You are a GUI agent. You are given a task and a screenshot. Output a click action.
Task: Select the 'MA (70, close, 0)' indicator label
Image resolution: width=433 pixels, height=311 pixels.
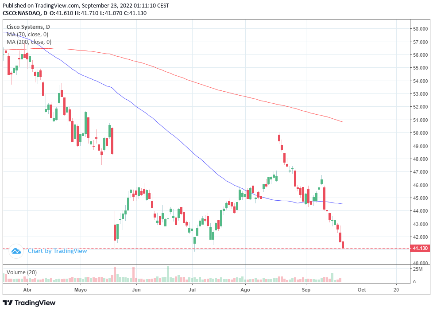pos(27,34)
